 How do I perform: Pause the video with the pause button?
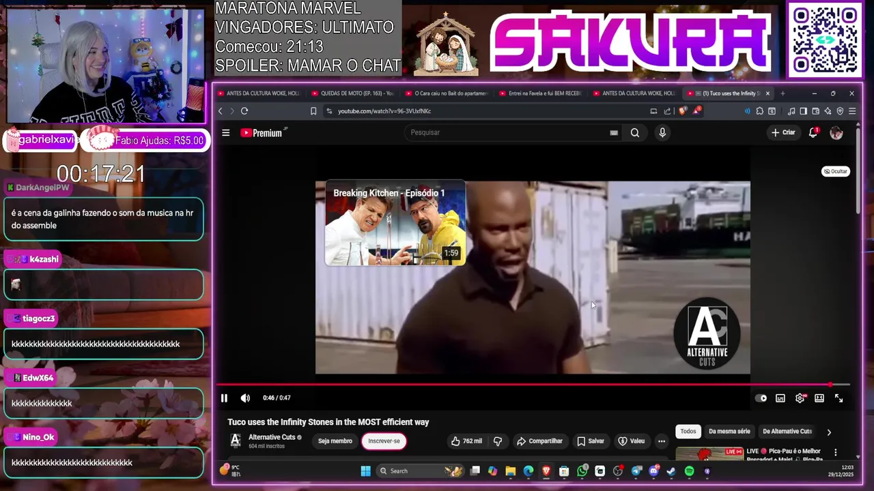pos(224,398)
